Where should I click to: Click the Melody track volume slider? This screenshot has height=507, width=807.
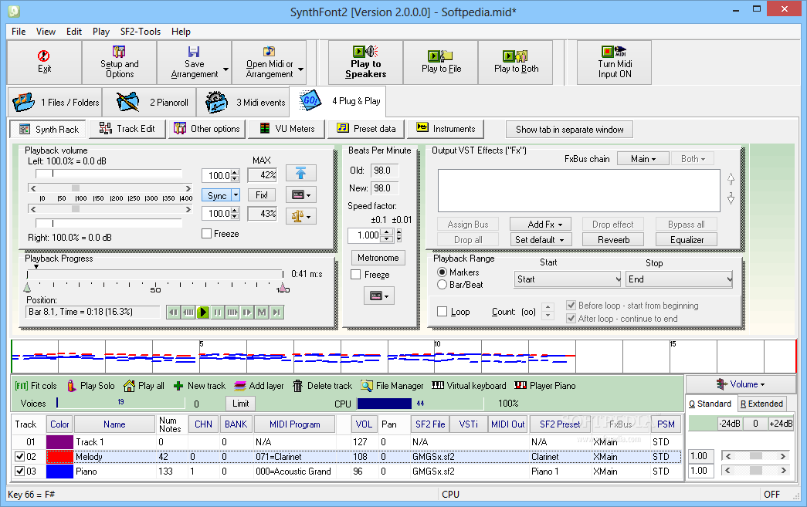pyautogui.click(x=755, y=456)
